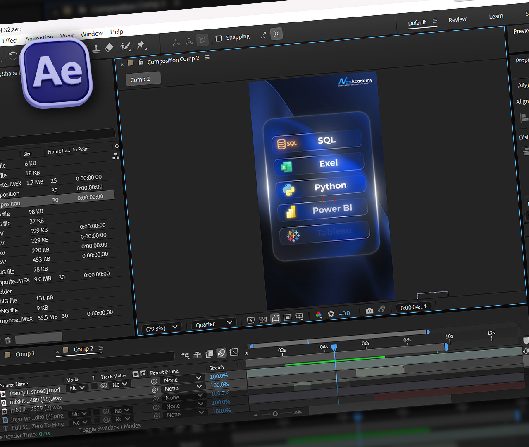This screenshot has height=447, width=529.
Task: Open the Quarter resolution dropdown
Action: 213,324
